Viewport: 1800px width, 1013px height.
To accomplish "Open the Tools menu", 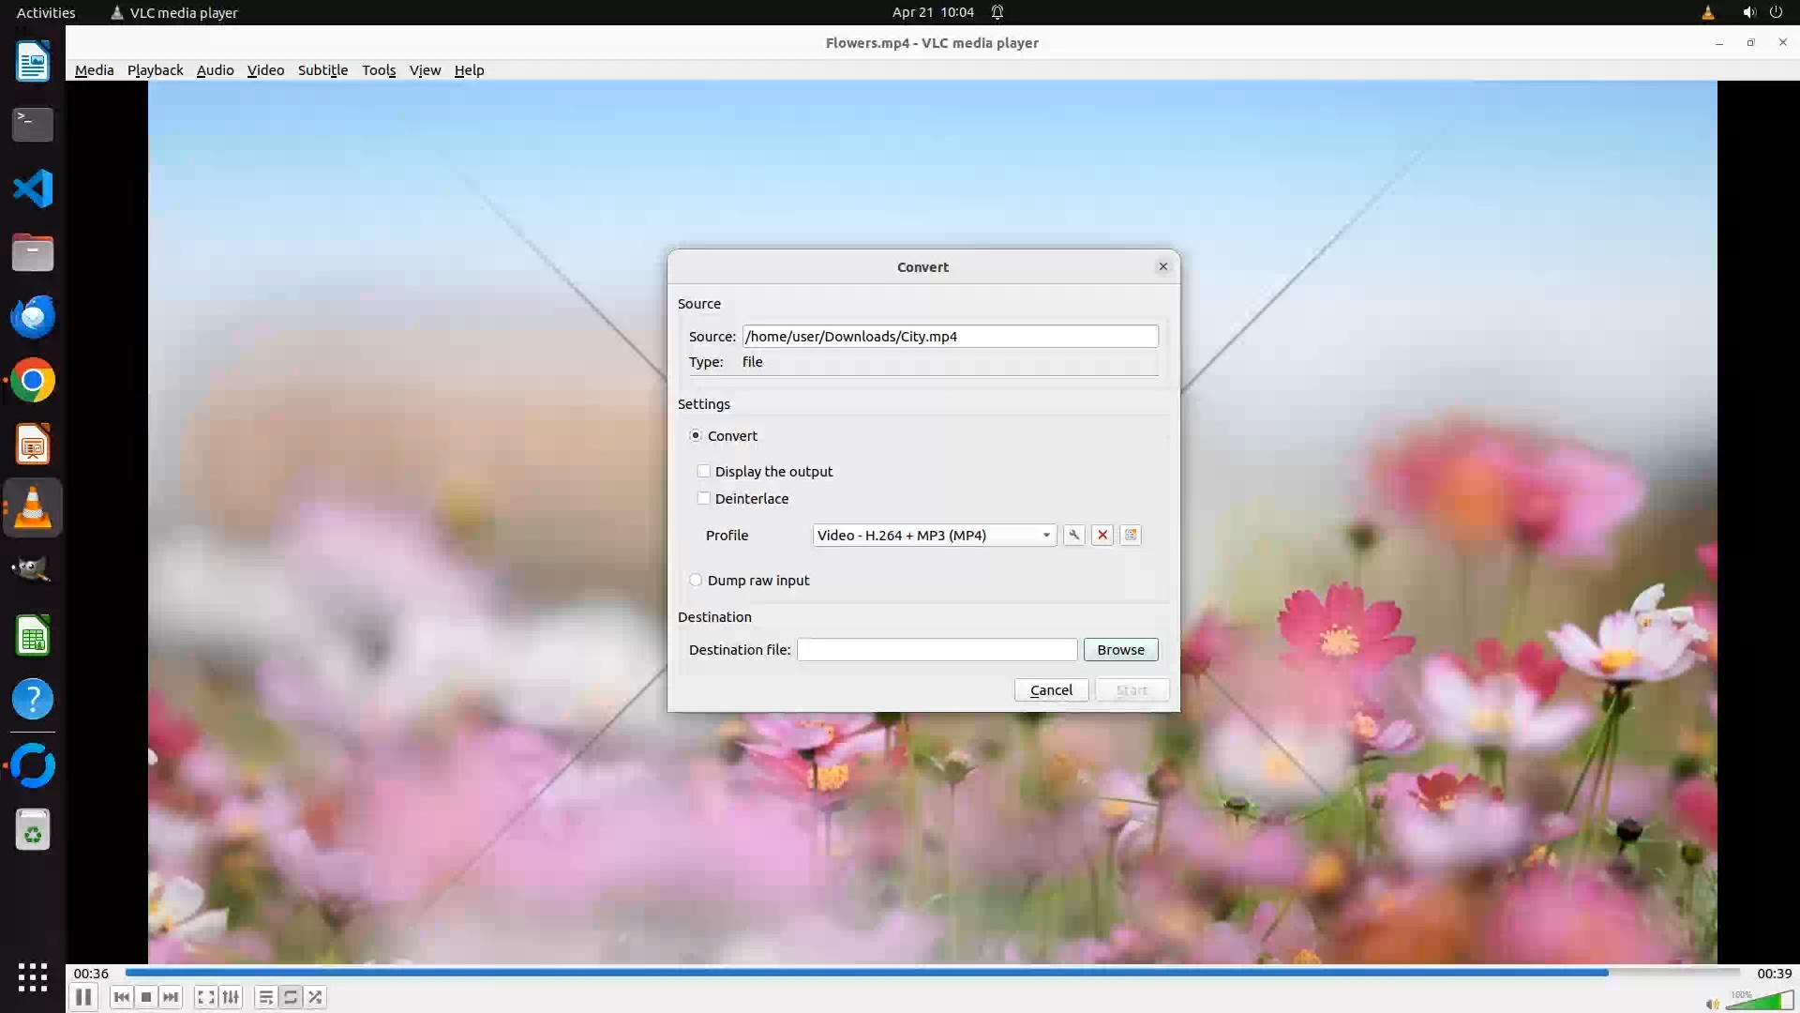I will [379, 70].
